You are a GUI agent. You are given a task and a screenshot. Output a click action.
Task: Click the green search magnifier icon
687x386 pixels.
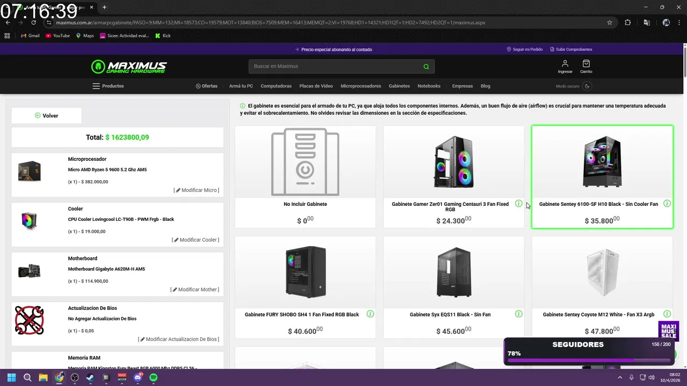[x=426, y=66]
